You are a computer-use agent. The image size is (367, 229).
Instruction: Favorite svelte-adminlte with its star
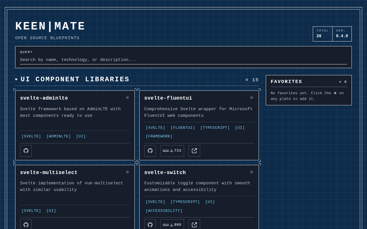127,98
